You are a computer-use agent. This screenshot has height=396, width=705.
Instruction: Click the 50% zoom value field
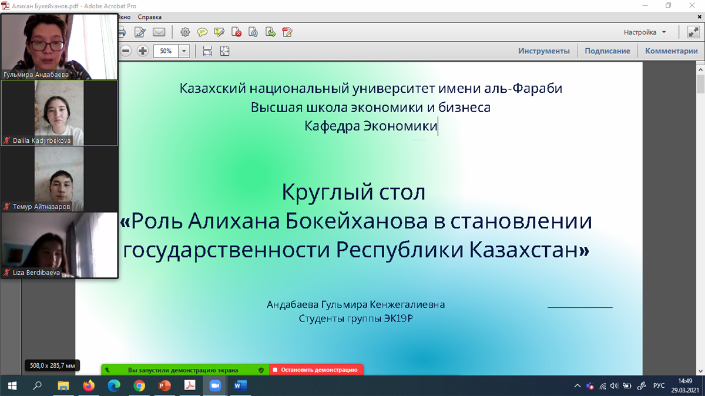coord(166,51)
